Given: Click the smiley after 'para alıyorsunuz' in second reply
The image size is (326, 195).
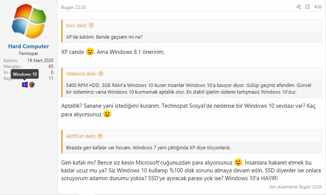Looking at the screenshot, I should tap(107, 114).
